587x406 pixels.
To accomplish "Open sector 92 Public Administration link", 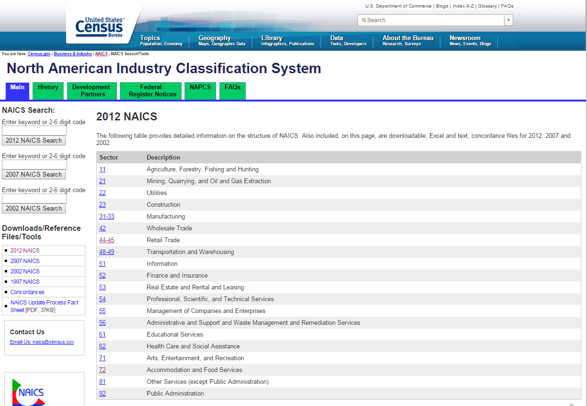I will [102, 394].
